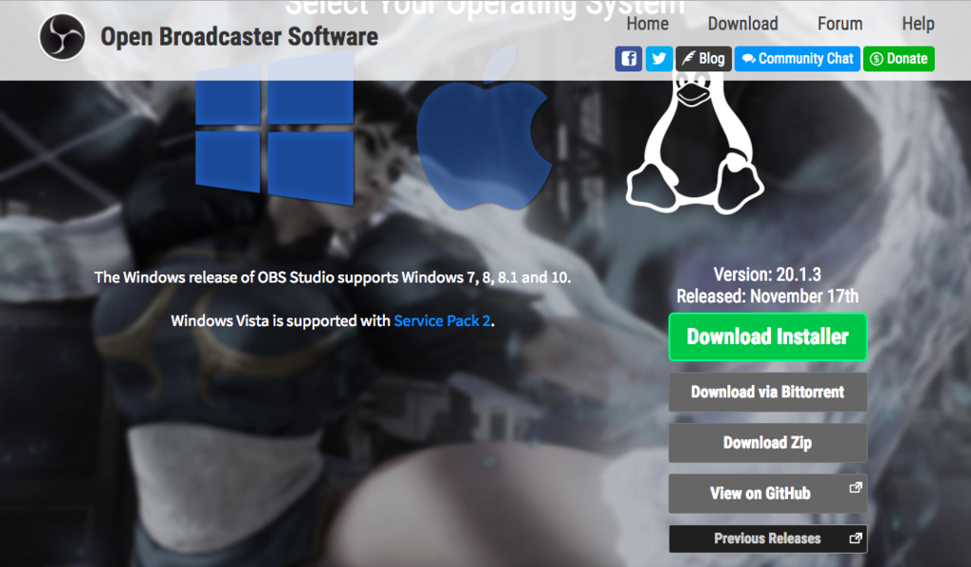Open View on GitHub link
Image resolution: width=971 pixels, height=567 pixels.
pos(768,493)
